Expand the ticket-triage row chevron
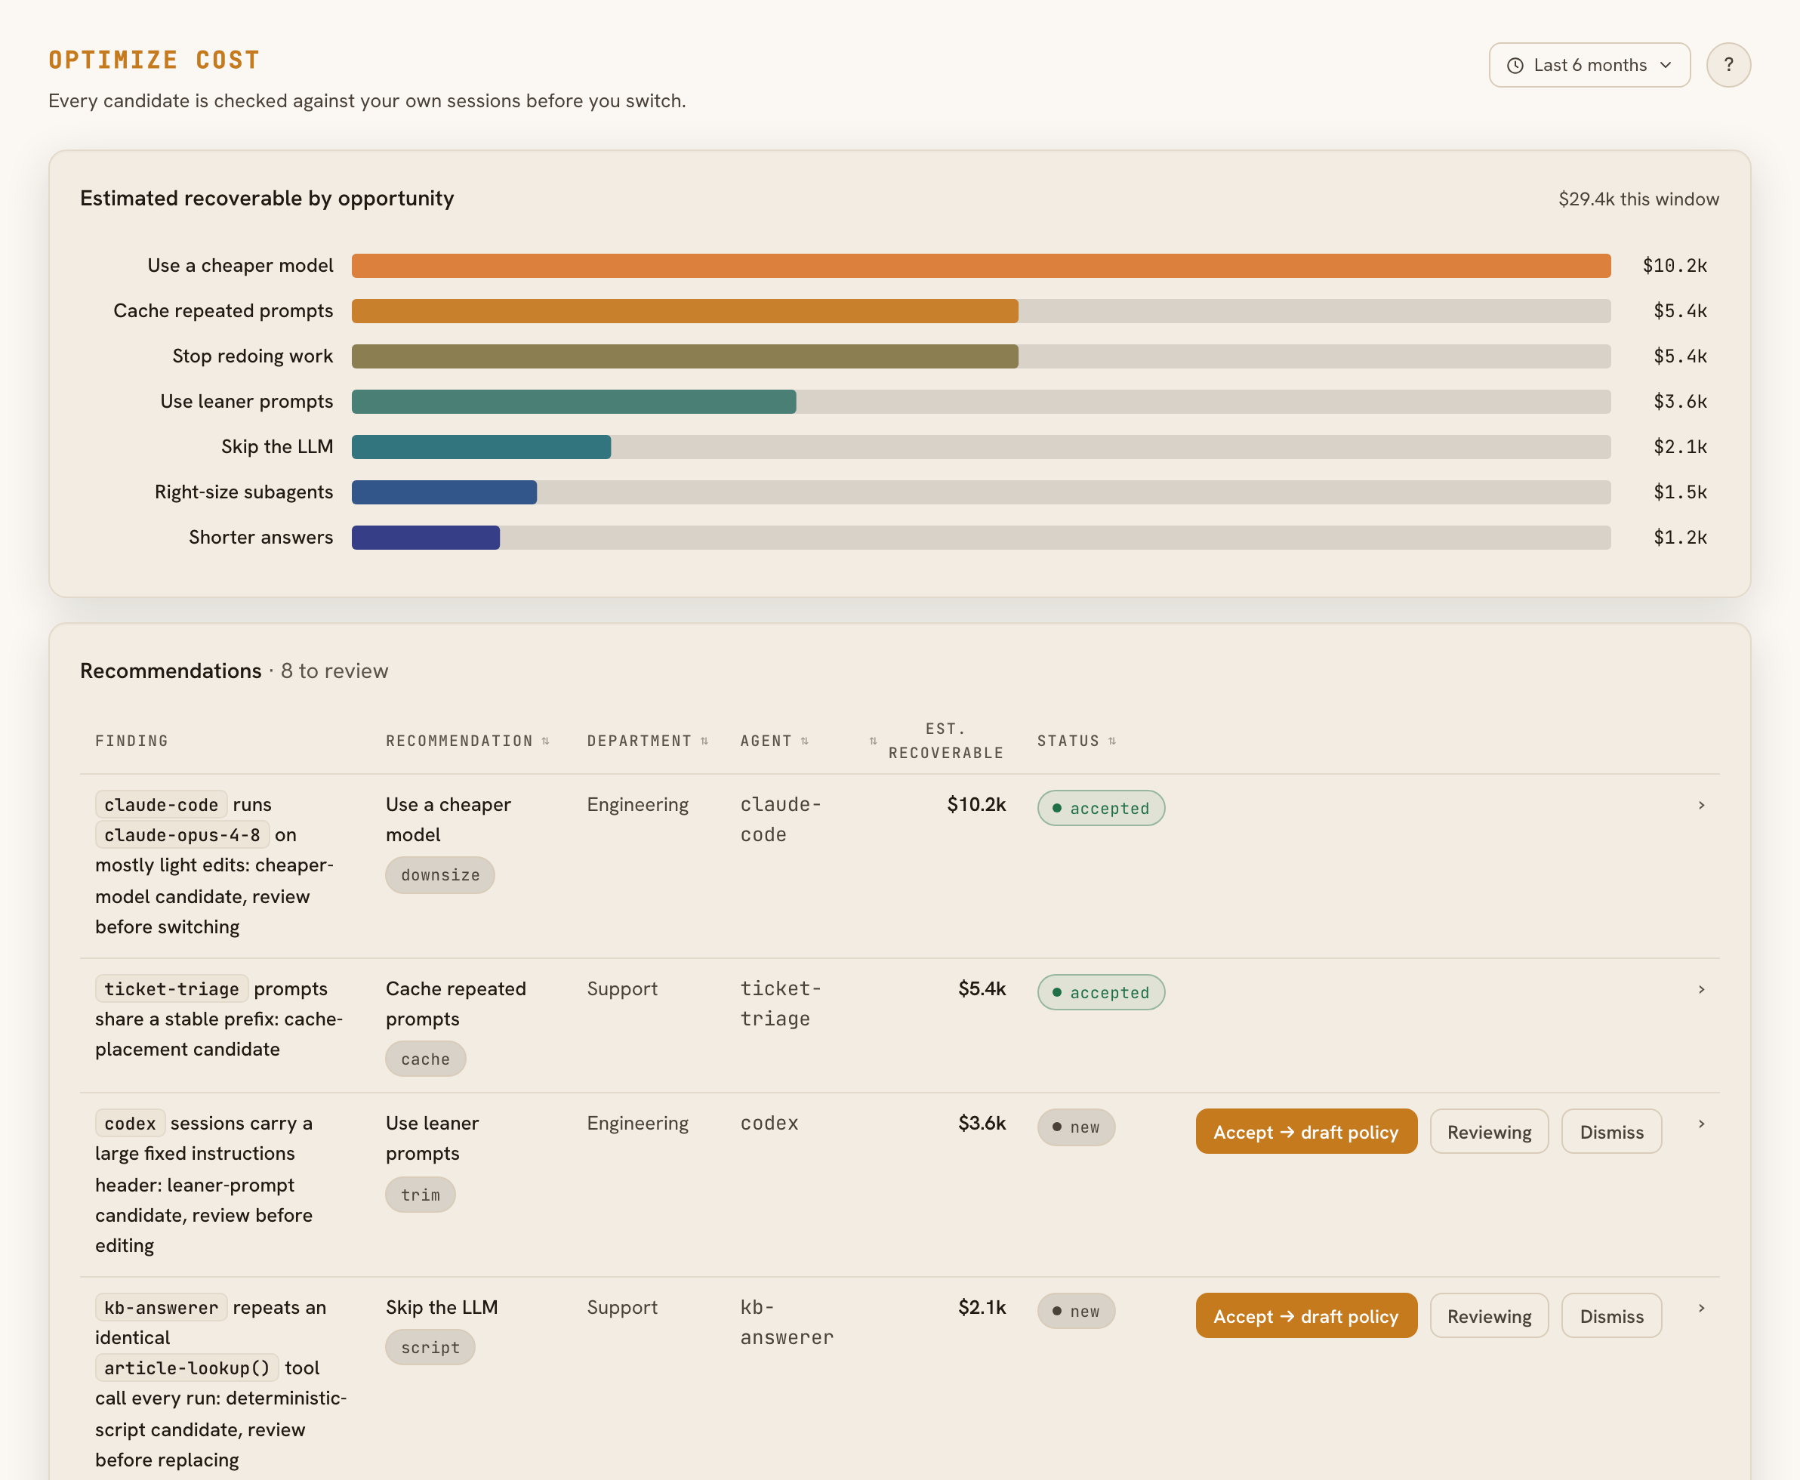 tap(1701, 989)
